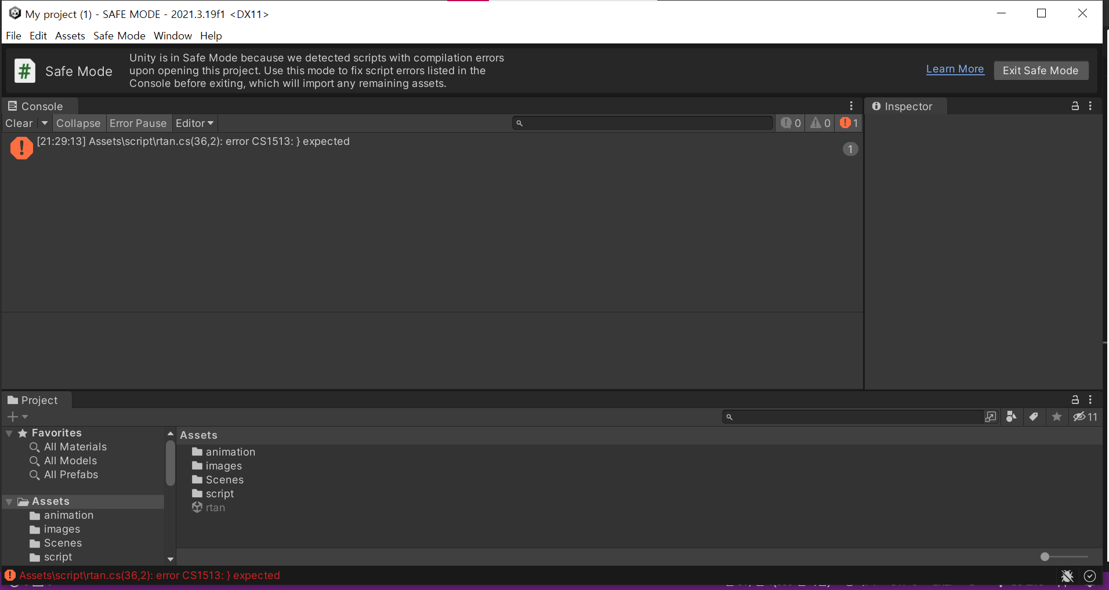Click the debug mode bug icon in status bar

point(1067,576)
